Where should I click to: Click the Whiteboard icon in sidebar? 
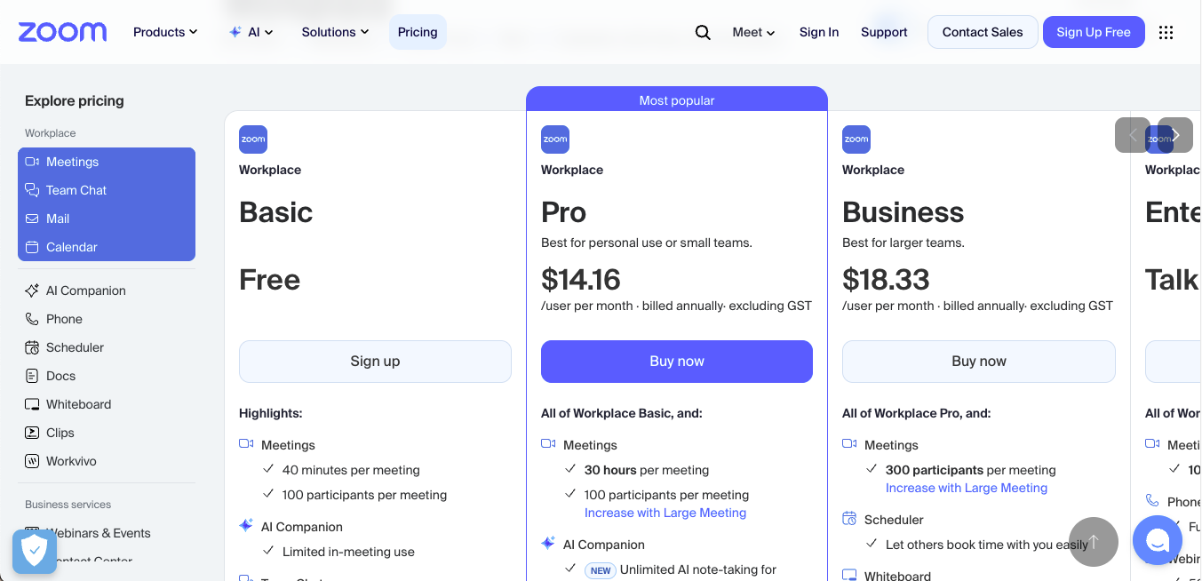point(32,404)
